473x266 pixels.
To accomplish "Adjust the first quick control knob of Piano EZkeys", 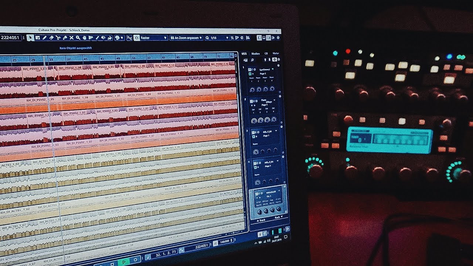I will [x=254, y=120].
